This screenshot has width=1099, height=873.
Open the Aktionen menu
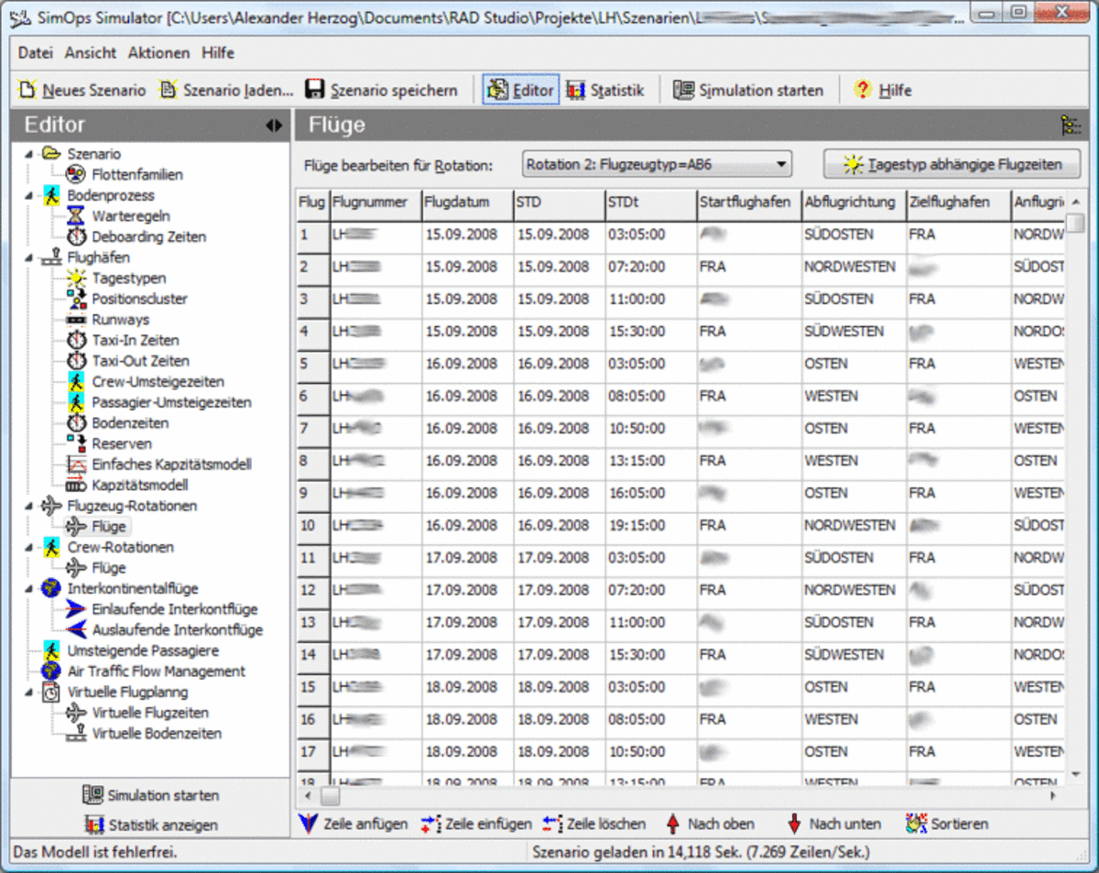click(158, 53)
